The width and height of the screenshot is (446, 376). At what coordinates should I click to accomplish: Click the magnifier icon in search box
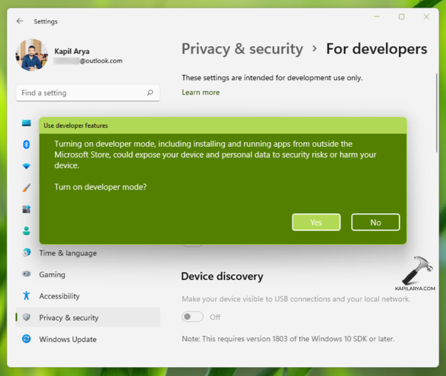150,93
